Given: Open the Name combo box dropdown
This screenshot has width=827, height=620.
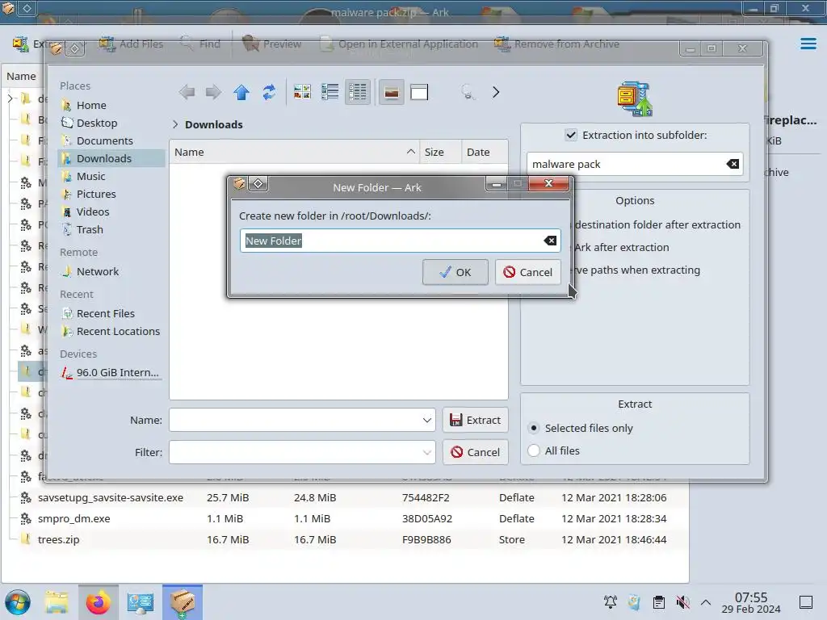Looking at the screenshot, I should [x=426, y=420].
